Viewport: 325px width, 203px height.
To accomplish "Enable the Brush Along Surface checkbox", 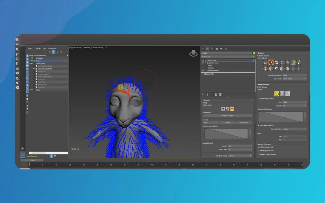I will click(259, 98).
